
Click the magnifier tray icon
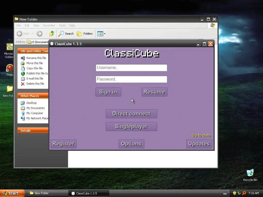coord(244,193)
